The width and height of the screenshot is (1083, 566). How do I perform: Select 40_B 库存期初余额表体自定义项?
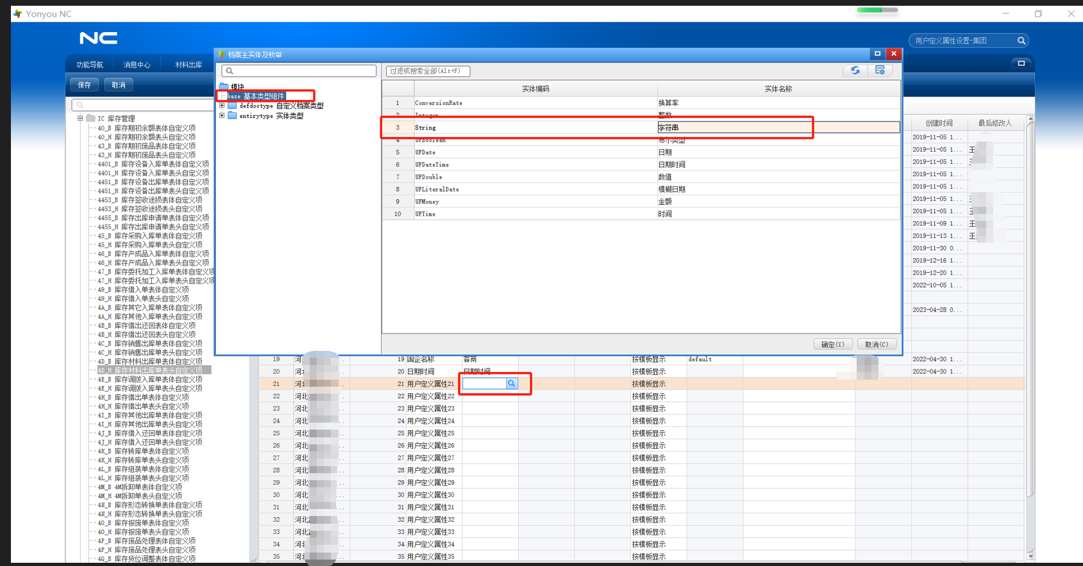[x=146, y=128]
